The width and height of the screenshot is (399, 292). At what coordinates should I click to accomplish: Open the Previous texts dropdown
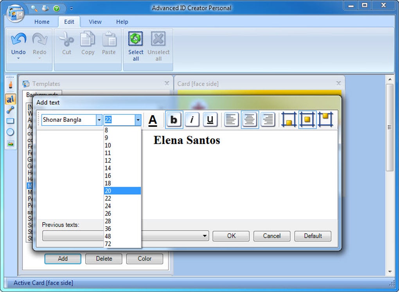(x=205, y=236)
